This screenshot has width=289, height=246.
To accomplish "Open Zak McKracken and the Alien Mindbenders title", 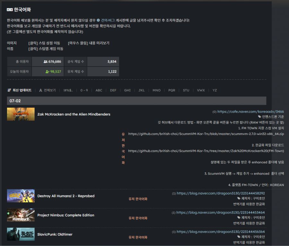I will click(74, 114).
